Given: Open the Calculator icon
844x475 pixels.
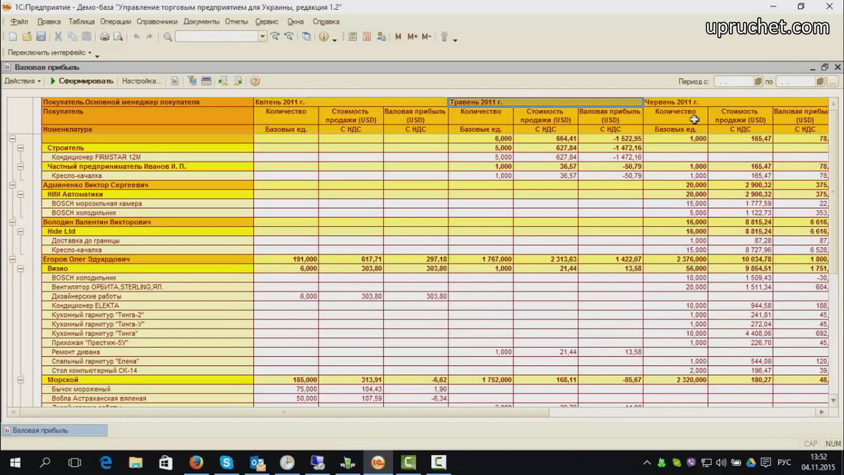Looking at the screenshot, I should click(353, 37).
